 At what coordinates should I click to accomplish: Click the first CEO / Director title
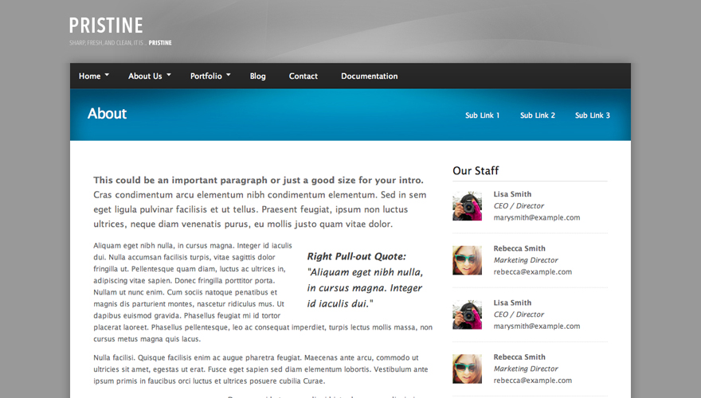519,206
